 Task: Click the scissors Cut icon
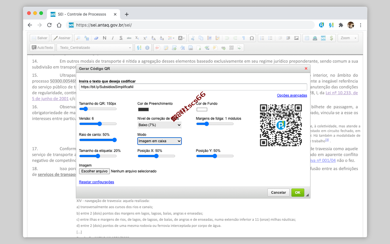[193, 38]
